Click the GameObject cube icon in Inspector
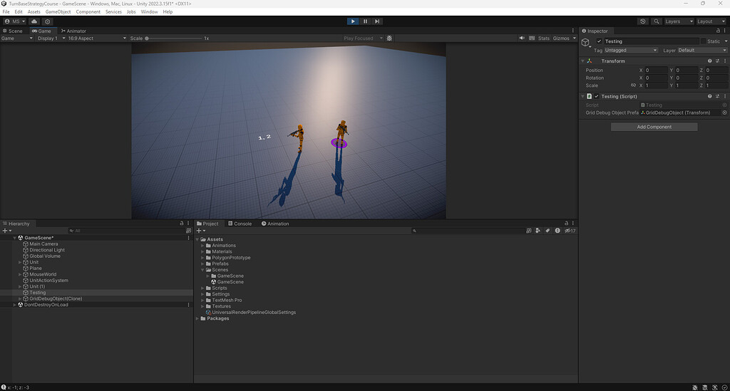Screen dimensions: 730x391 pos(586,42)
